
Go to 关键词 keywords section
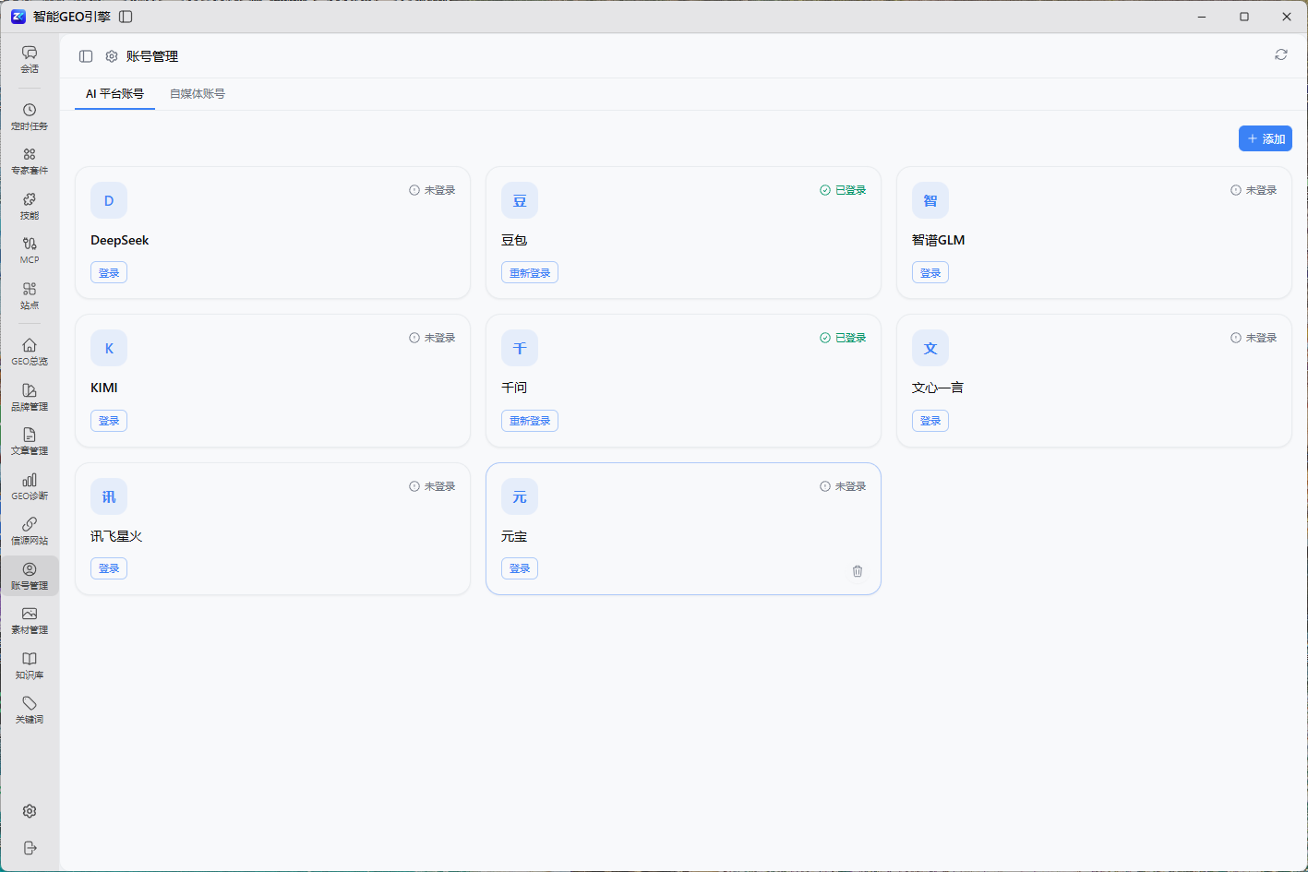[x=30, y=710]
